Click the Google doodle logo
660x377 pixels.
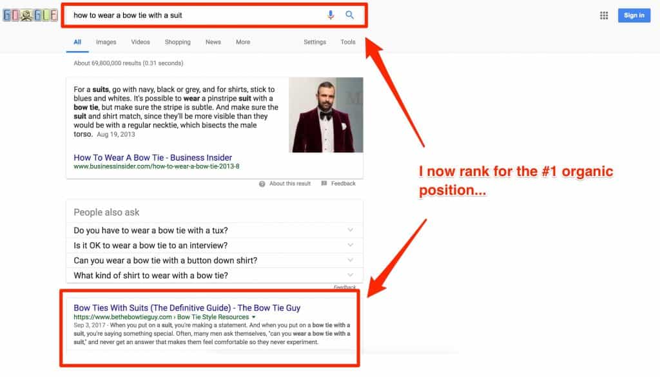(30, 15)
